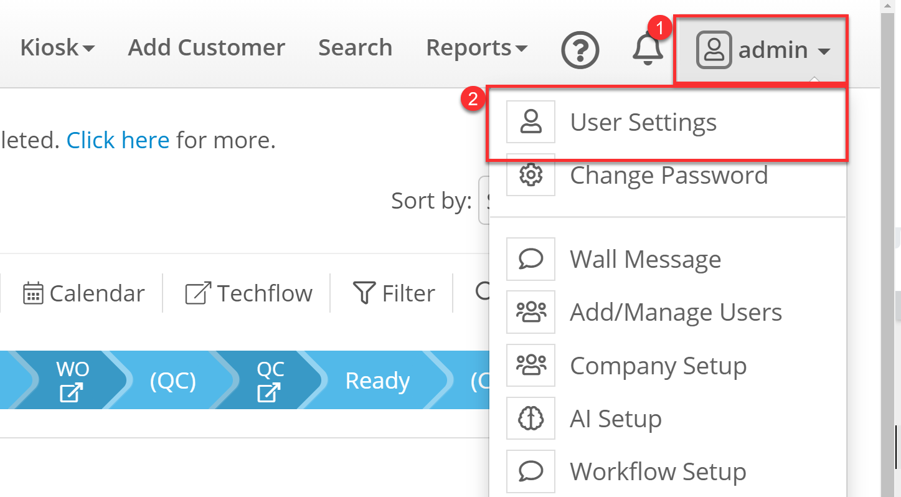The height and width of the screenshot is (497, 901).
Task: Select the Ready workflow stage
Action: [377, 381]
